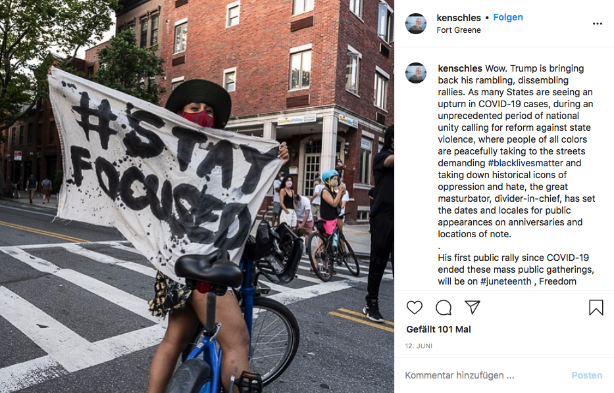Click the caption text about Trump rallies
This screenshot has height=393, width=614.
(x=516, y=151)
